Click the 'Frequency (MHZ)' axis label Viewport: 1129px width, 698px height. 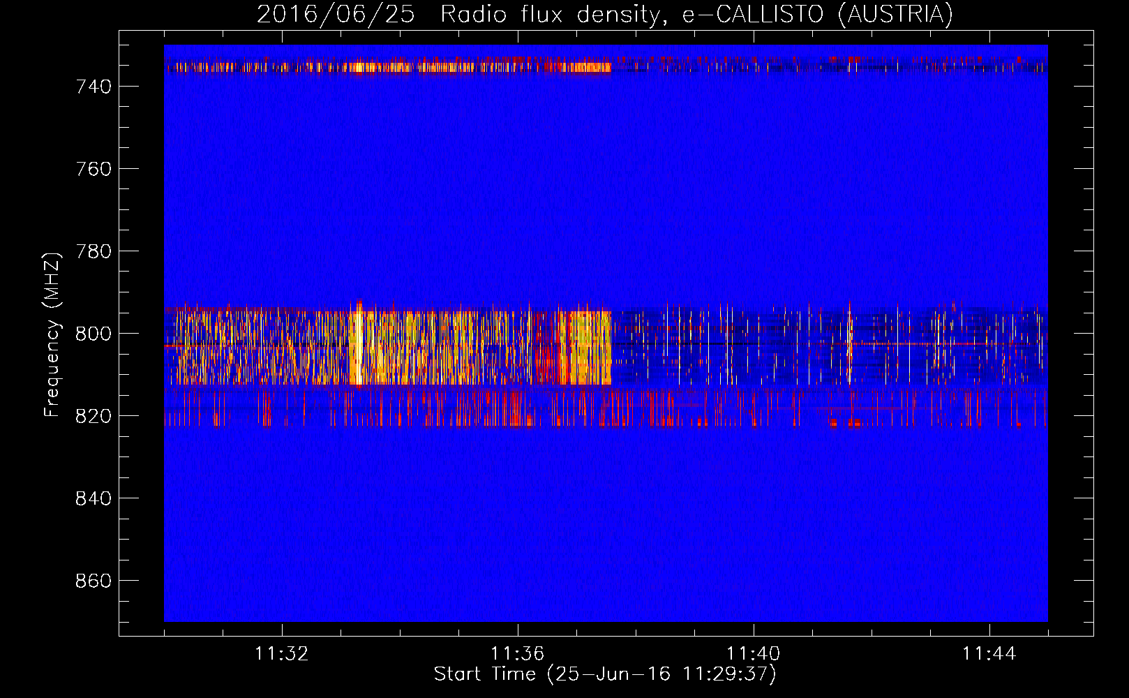click(52, 334)
